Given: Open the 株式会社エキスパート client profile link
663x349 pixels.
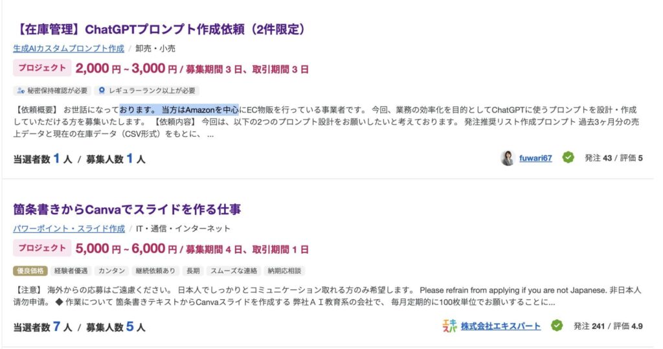Looking at the screenshot, I should tap(500, 326).
